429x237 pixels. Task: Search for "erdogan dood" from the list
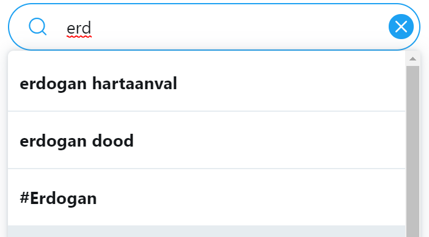[207, 140]
